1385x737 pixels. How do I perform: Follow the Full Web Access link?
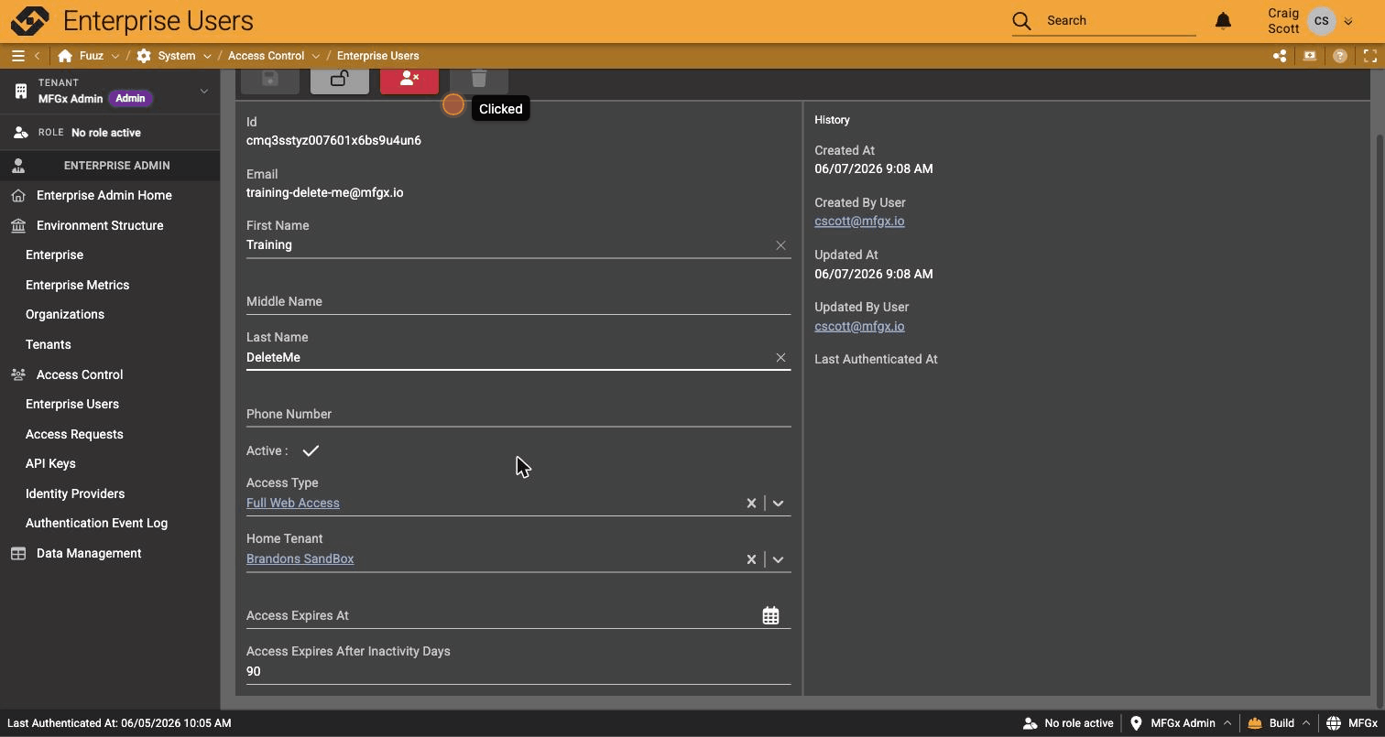293,504
